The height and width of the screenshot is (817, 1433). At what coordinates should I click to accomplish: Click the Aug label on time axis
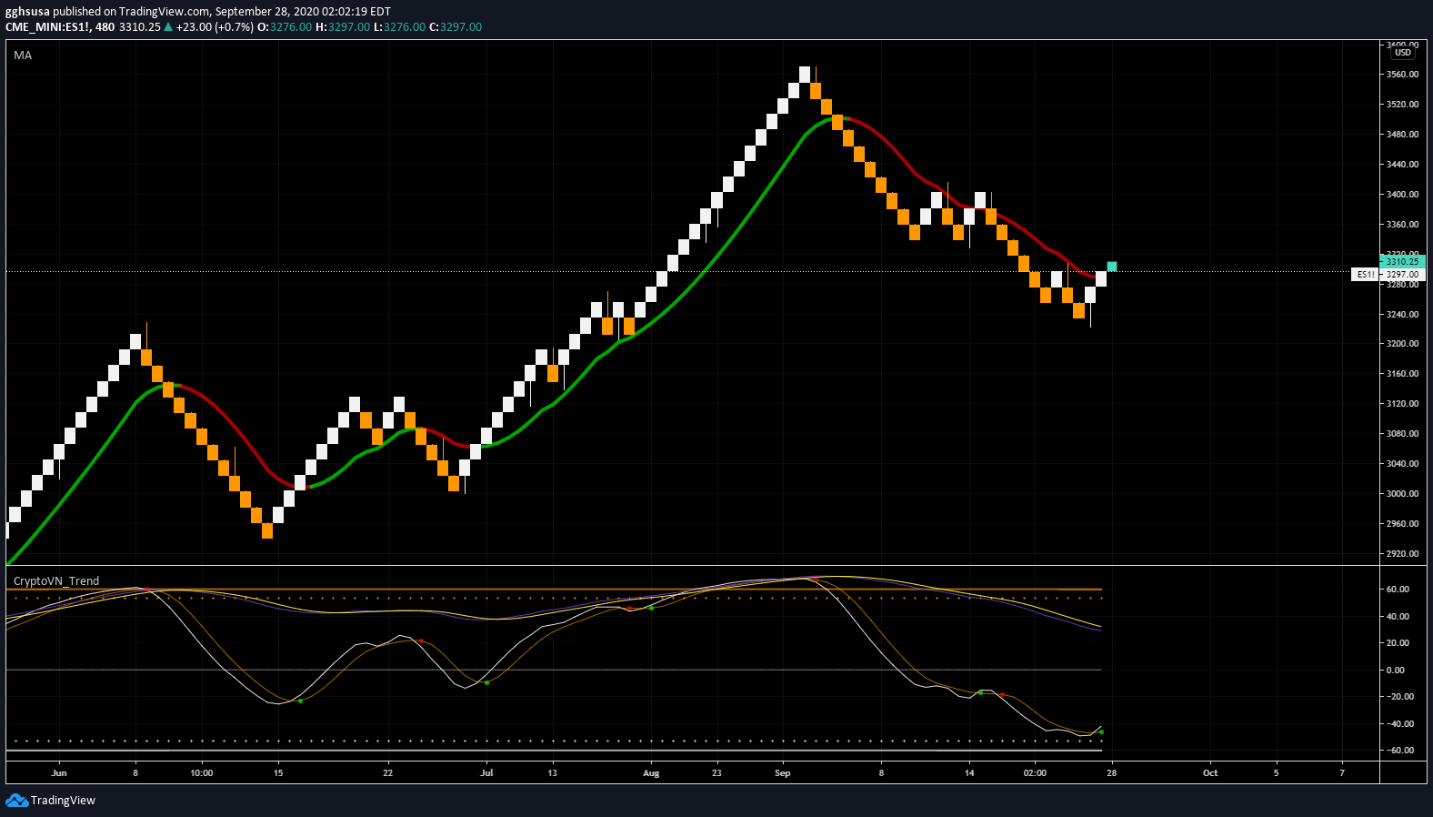click(x=651, y=773)
